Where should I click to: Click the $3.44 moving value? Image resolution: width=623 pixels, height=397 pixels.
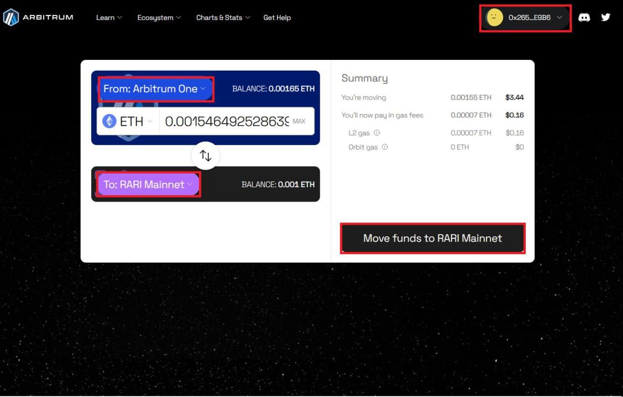514,97
